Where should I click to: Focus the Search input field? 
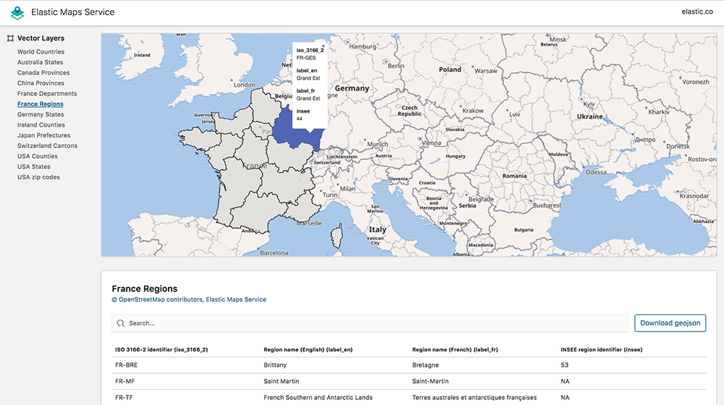point(369,323)
